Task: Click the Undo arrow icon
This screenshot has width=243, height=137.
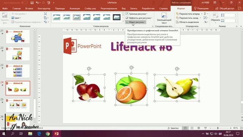Action: click(37, 3)
